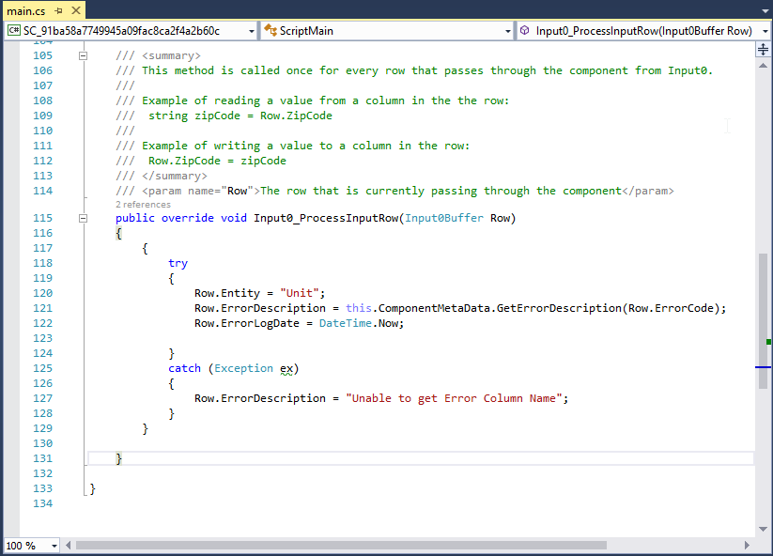The image size is (773, 556).
Task: Click Row.Entity on line 120
Action: [227, 293]
